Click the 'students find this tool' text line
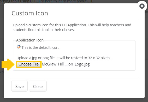Image resolution: width=148 pixels, height=102 pixels. point(44,30)
